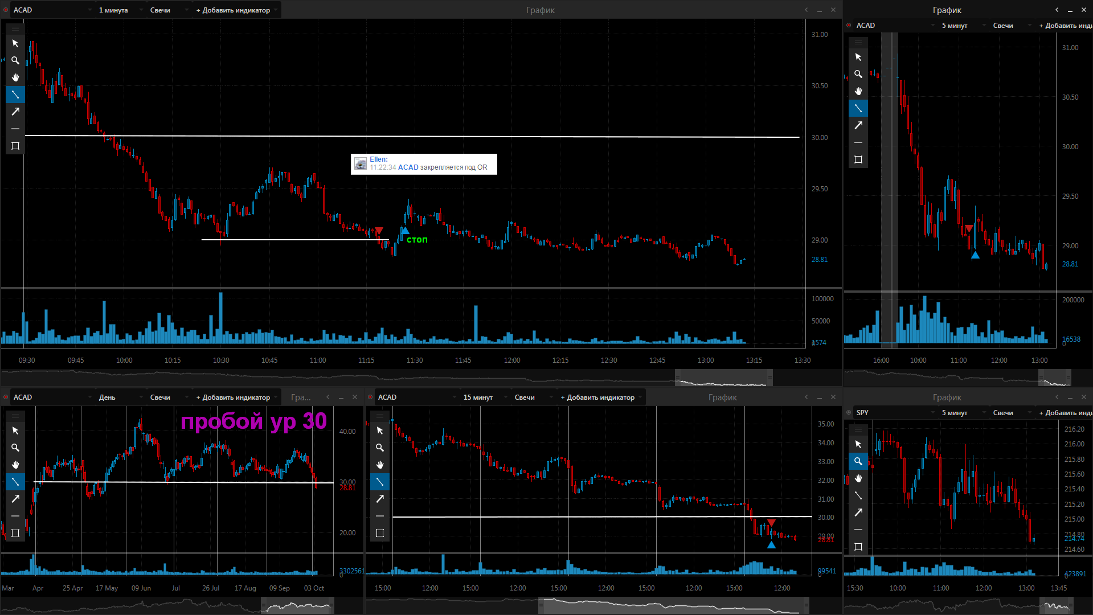Click toolbar drag handle in ACAD 1-minute chart
The height and width of the screenshot is (615, 1093).
[15, 28]
